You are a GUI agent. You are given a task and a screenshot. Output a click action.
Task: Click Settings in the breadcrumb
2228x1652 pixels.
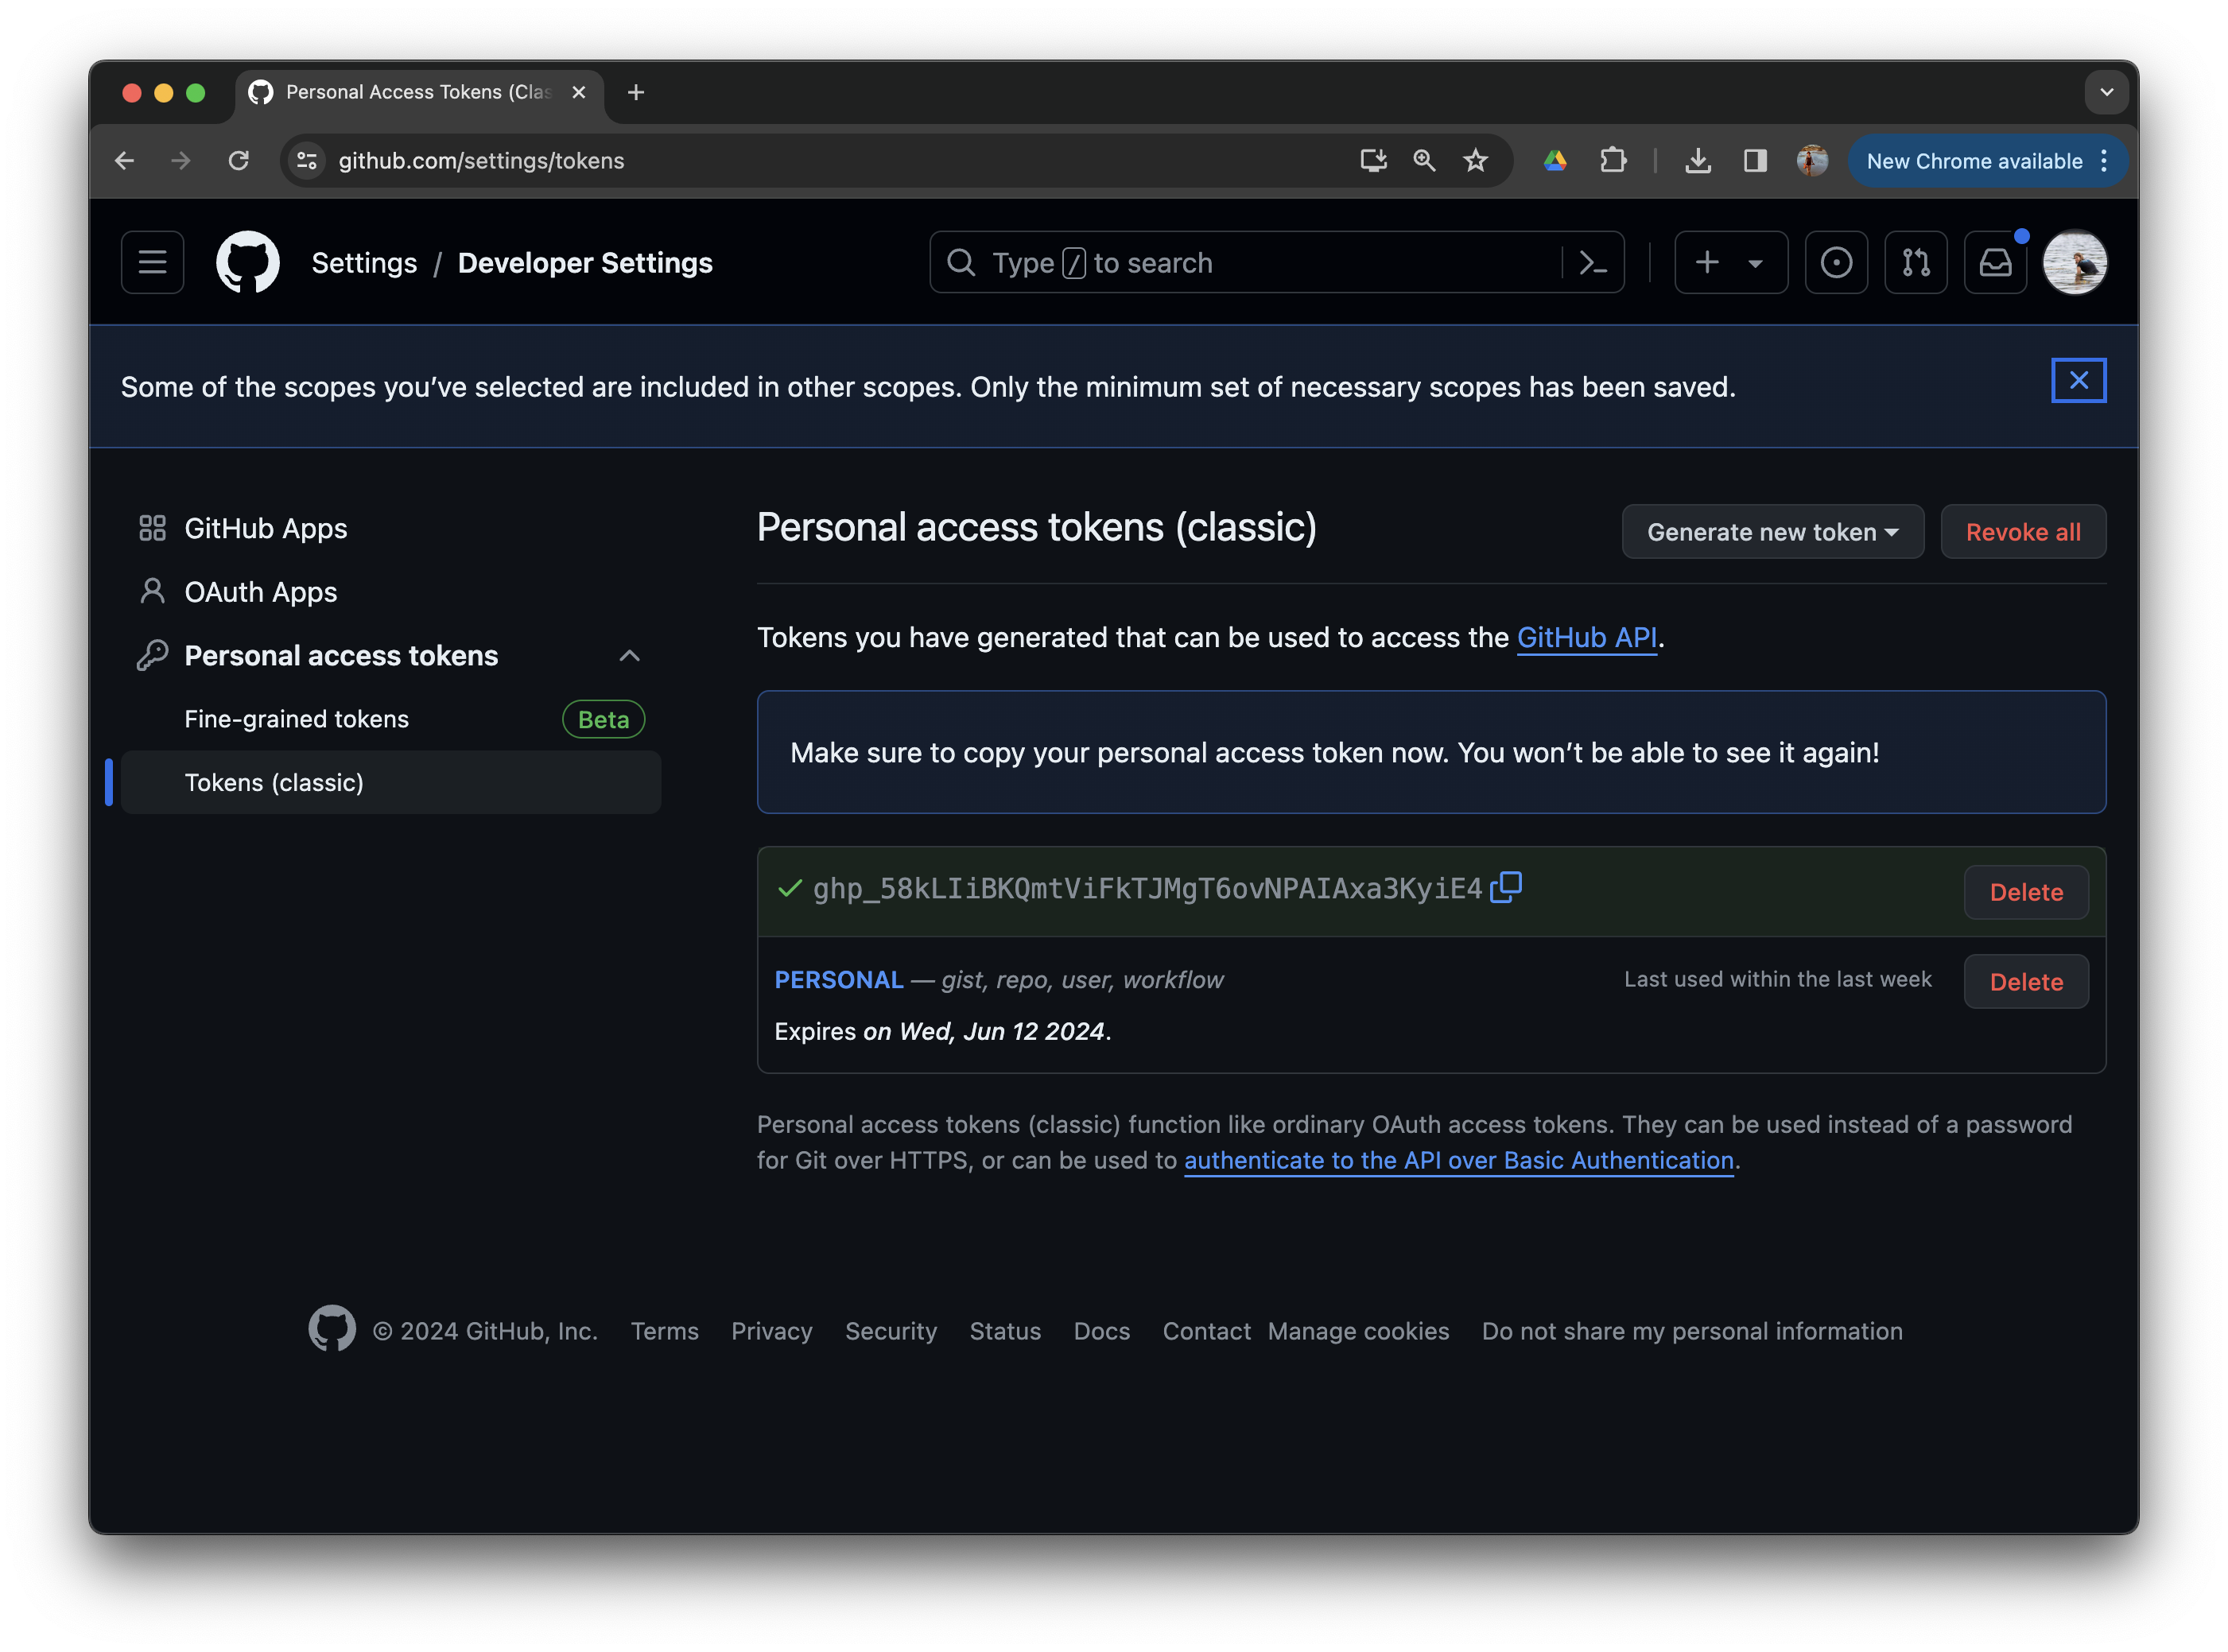[x=364, y=263]
